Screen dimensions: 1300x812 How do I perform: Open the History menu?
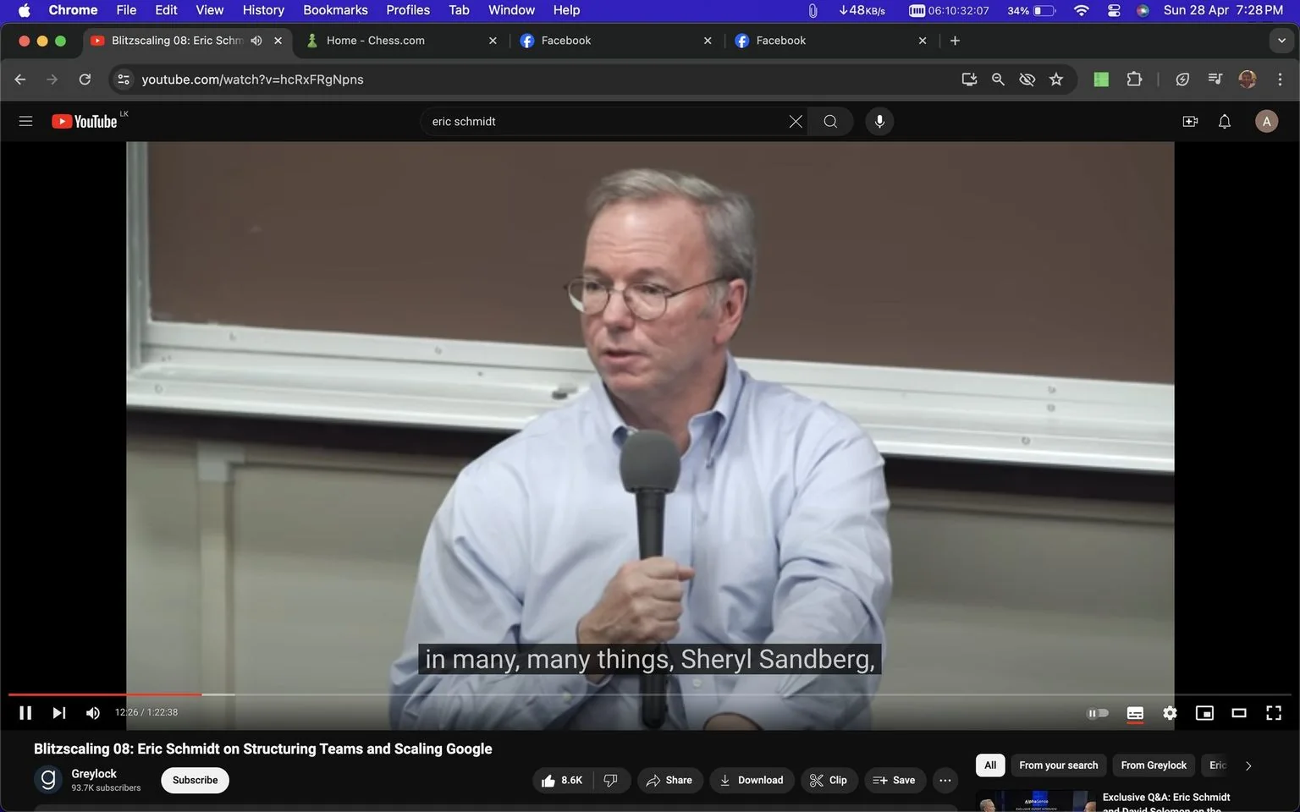263,10
